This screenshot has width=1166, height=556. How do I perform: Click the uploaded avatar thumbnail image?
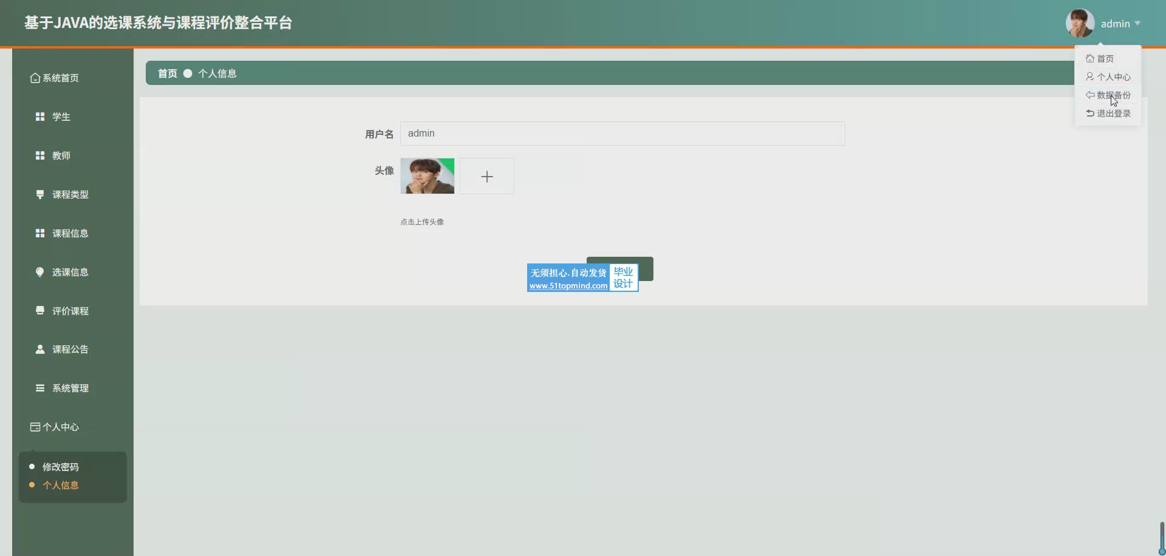click(x=427, y=176)
